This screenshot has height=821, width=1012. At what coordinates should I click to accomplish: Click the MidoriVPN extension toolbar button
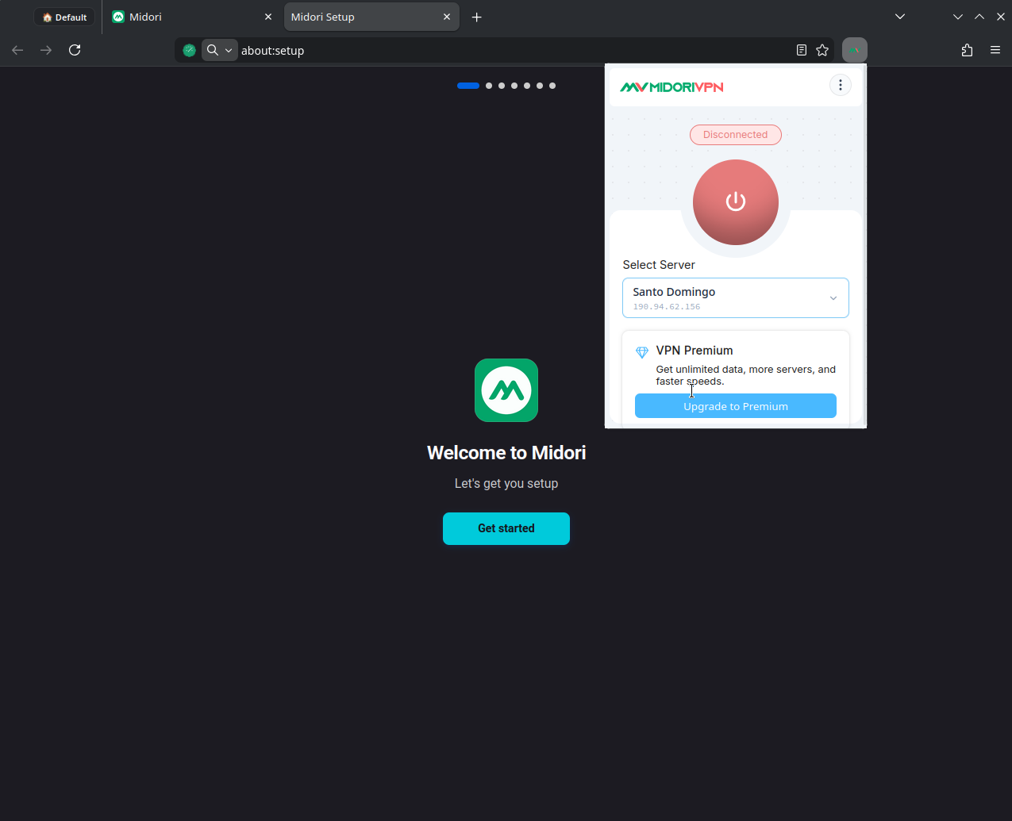point(855,50)
